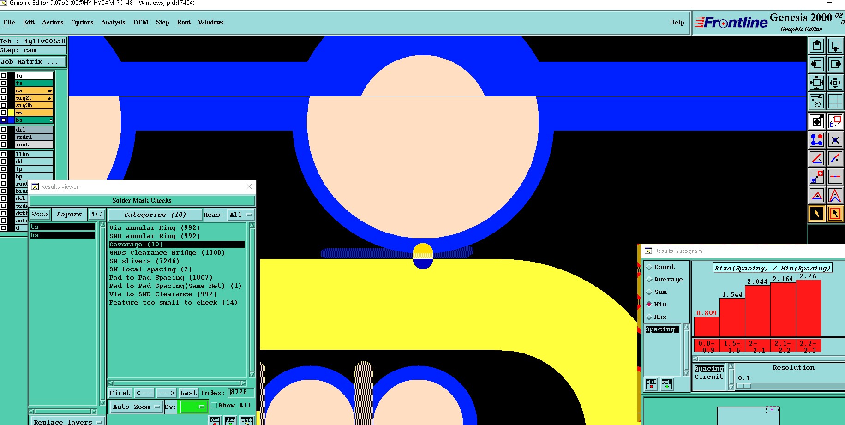Image resolution: width=845 pixels, height=425 pixels.
Task: Select the Count radio option
Action: (x=649, y=267)
